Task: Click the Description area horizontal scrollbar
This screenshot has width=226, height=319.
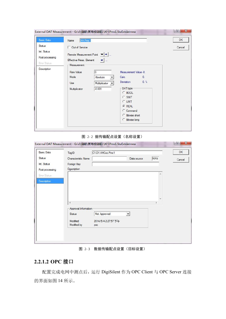Action: pyautogui.click(x=113, y=203)
